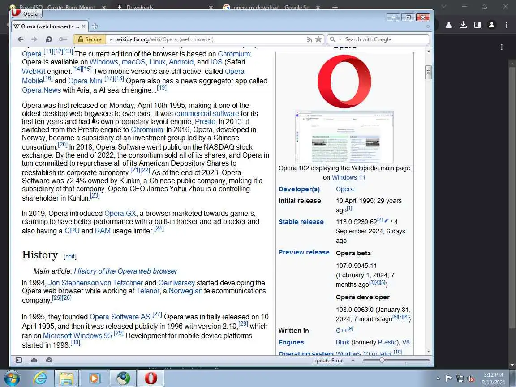This screenshot has height=387, width=516.
Task: Click citation reference [24]
Action: point(159,228)
